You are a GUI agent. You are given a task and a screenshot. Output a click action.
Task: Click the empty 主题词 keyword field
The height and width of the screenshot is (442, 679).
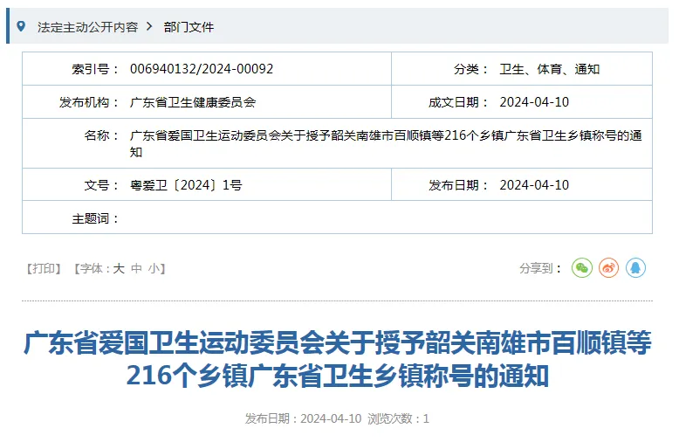click(x=387, y=218)
